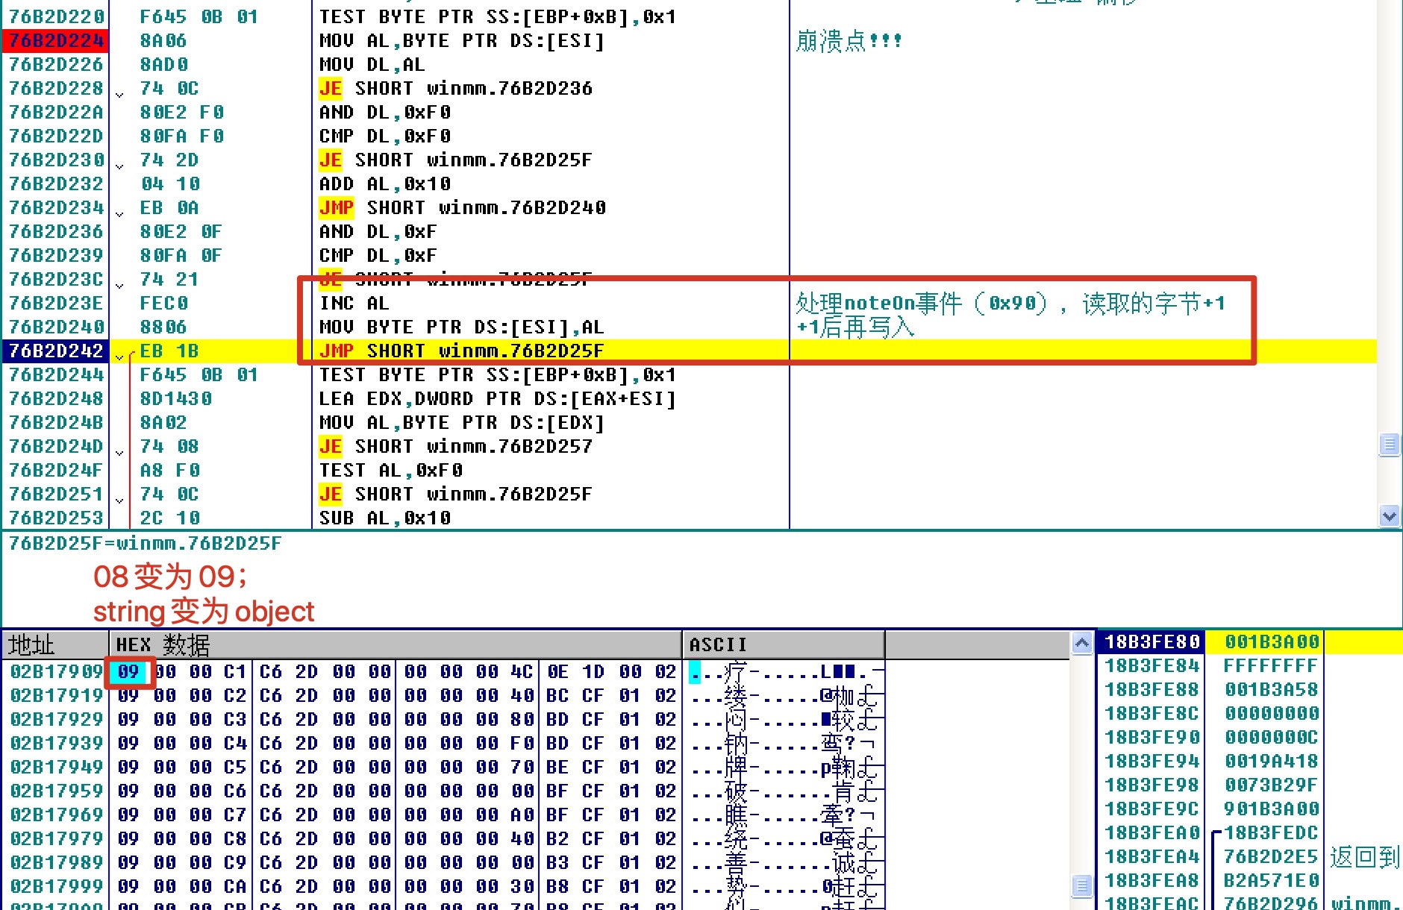The width and height of the screenshot is (1403, 910).
Task: Select dump row address 02B17939
Action: point(56,744)
